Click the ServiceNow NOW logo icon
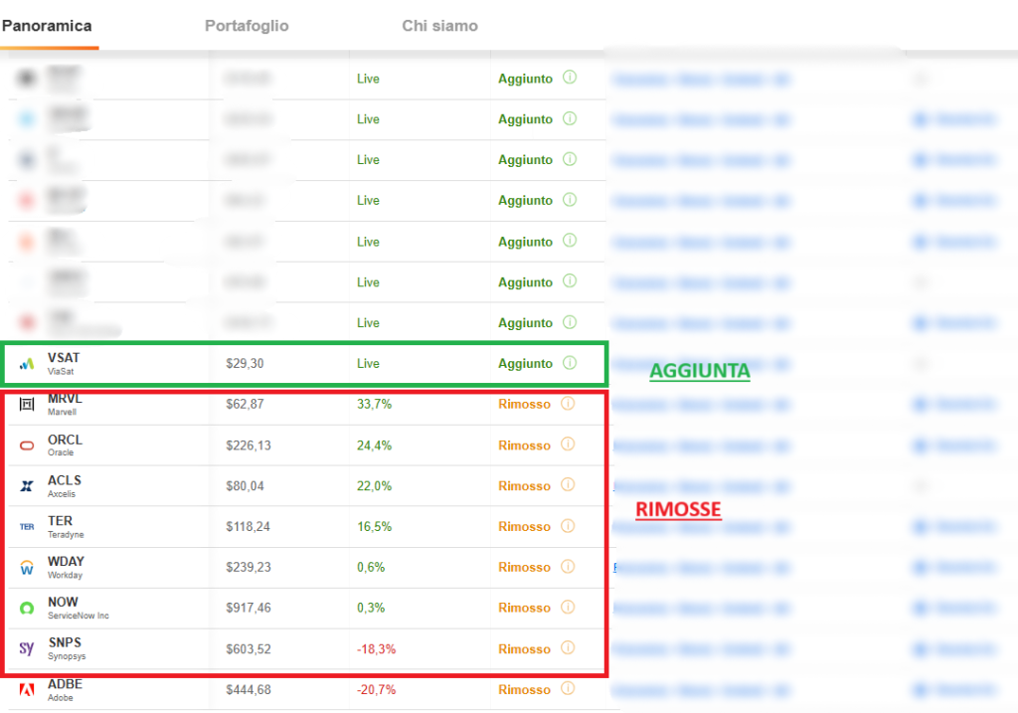Image resolution: width=1018 pixels, height=713 pixels. pyautogui.click(x=27, y=608)
